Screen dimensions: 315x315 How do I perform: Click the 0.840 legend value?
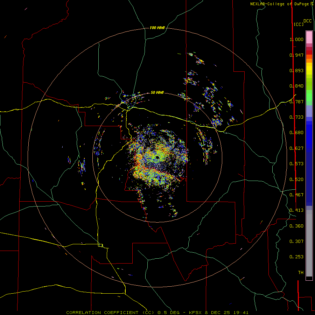[x=296, y=86]
